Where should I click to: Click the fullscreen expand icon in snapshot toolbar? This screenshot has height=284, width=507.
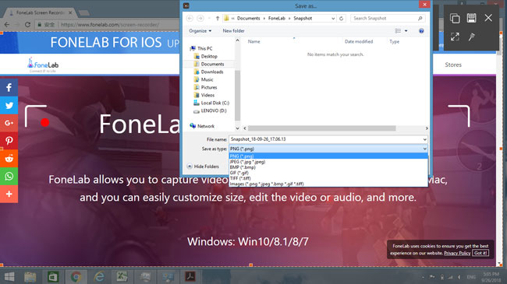tap(455, 37)
